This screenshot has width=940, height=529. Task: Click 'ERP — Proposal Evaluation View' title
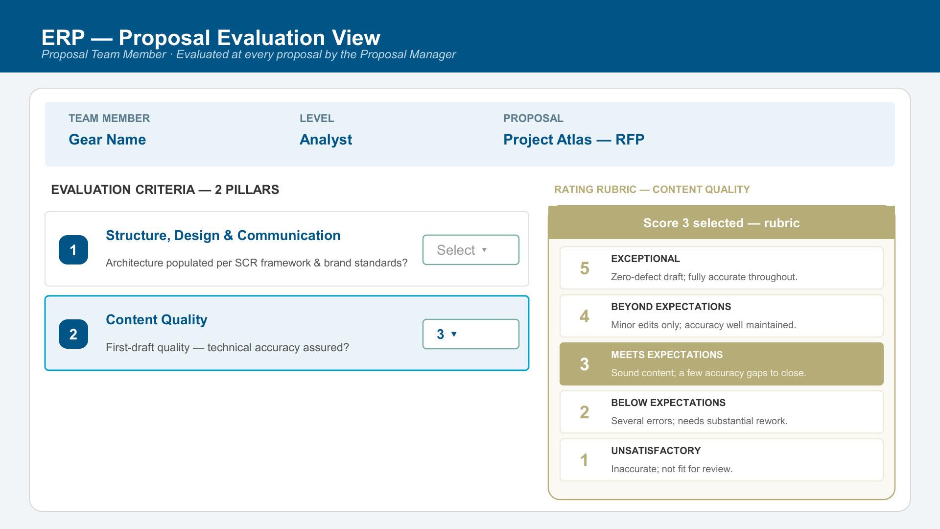211,38
